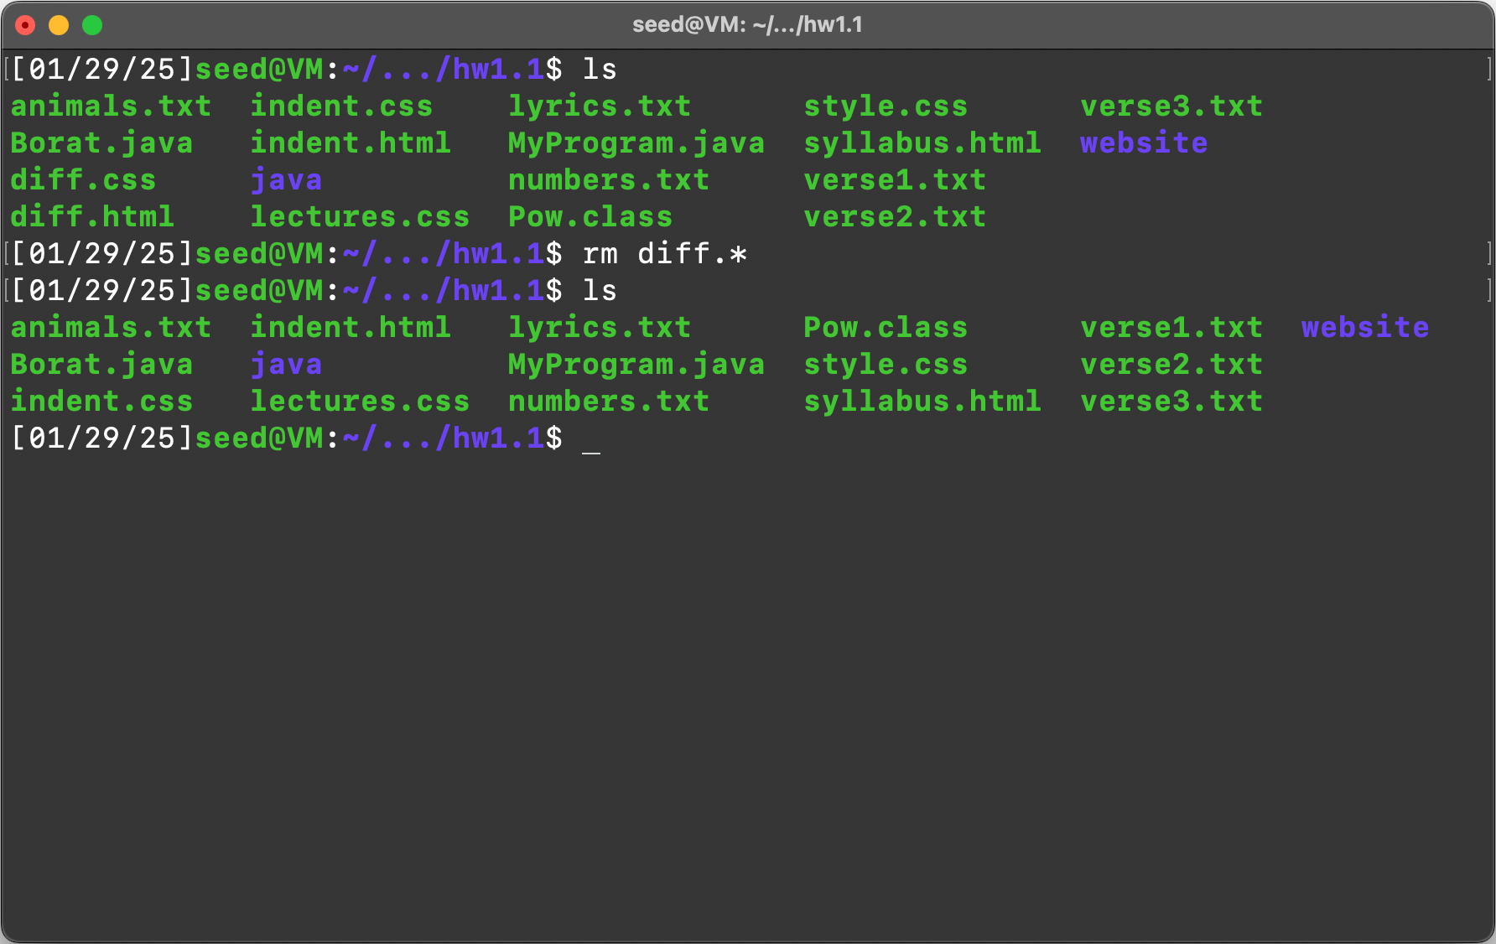The image size is (1496, 944).
Task: Click MyProgram.java in the second listing
Action: point(636,365)
